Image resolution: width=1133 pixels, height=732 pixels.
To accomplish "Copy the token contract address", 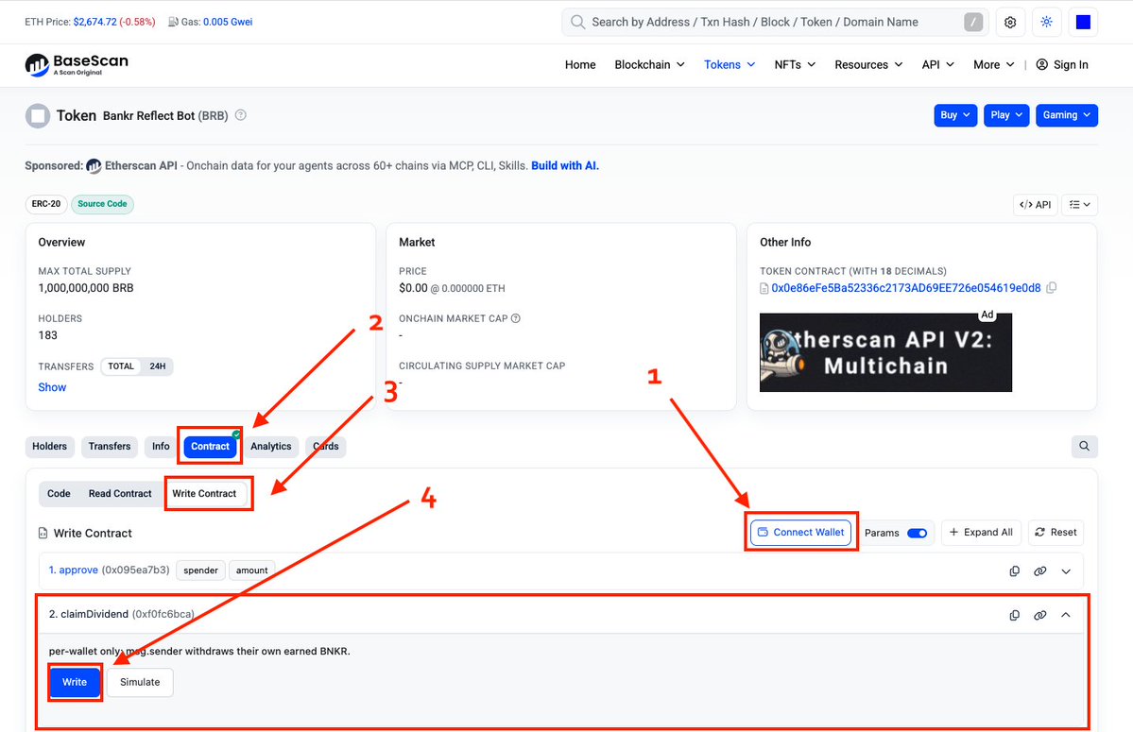I will [x=1052, y=288].
